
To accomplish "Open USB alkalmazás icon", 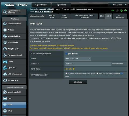I will [5, 74].
